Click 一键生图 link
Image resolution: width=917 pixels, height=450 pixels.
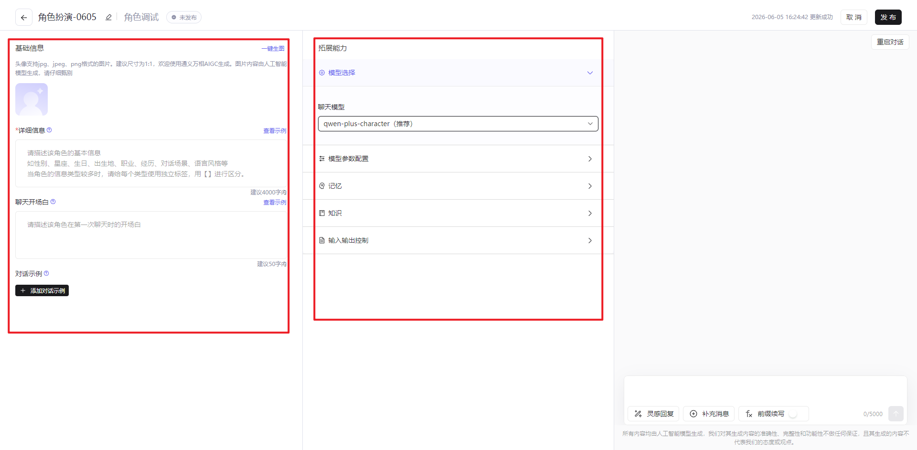[x=273, y=49]
